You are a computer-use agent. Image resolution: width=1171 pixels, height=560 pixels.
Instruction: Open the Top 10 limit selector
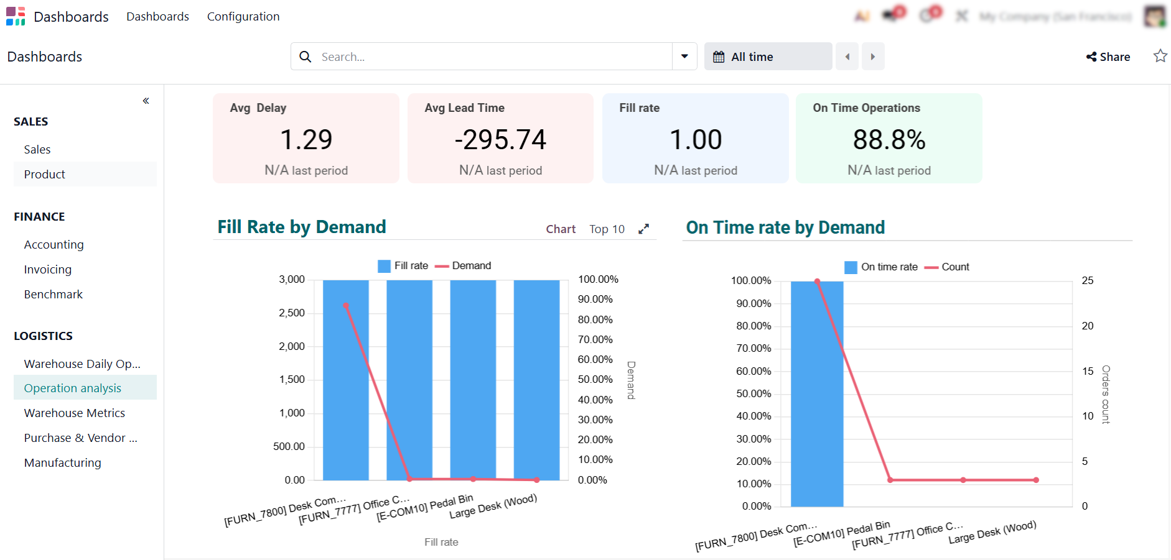point(607,229)
